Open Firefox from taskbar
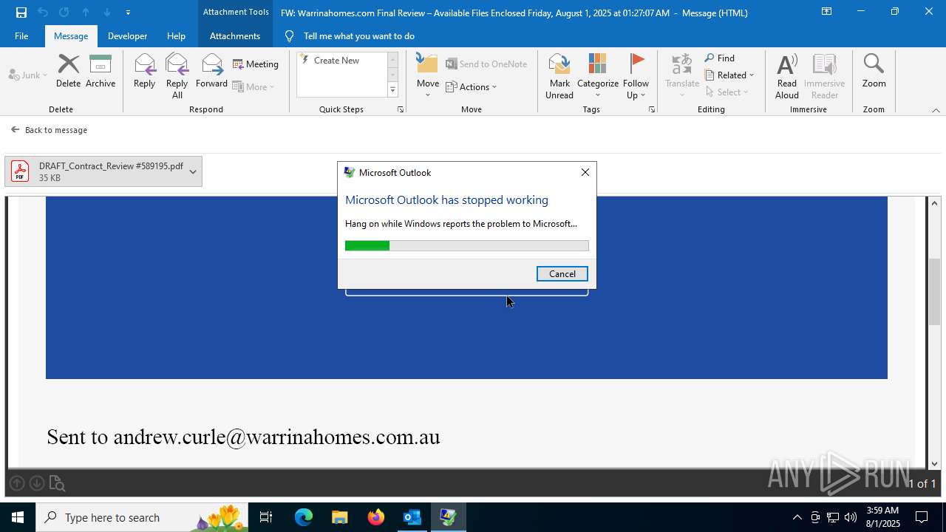The image size is (946, 532). (376, 517)
